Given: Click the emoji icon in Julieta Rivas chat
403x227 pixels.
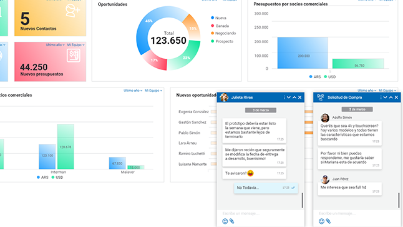Looking at the screenshot, I should tap(225, 221).
